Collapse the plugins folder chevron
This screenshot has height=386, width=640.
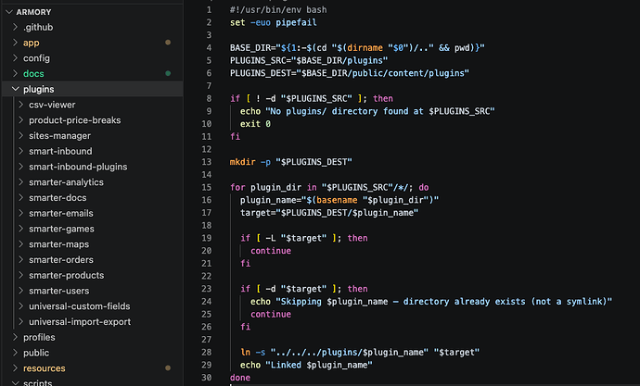coord(16,89)
